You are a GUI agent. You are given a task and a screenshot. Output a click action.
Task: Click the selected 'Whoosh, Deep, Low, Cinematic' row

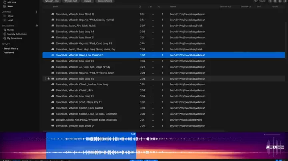[x=164, y=55]
